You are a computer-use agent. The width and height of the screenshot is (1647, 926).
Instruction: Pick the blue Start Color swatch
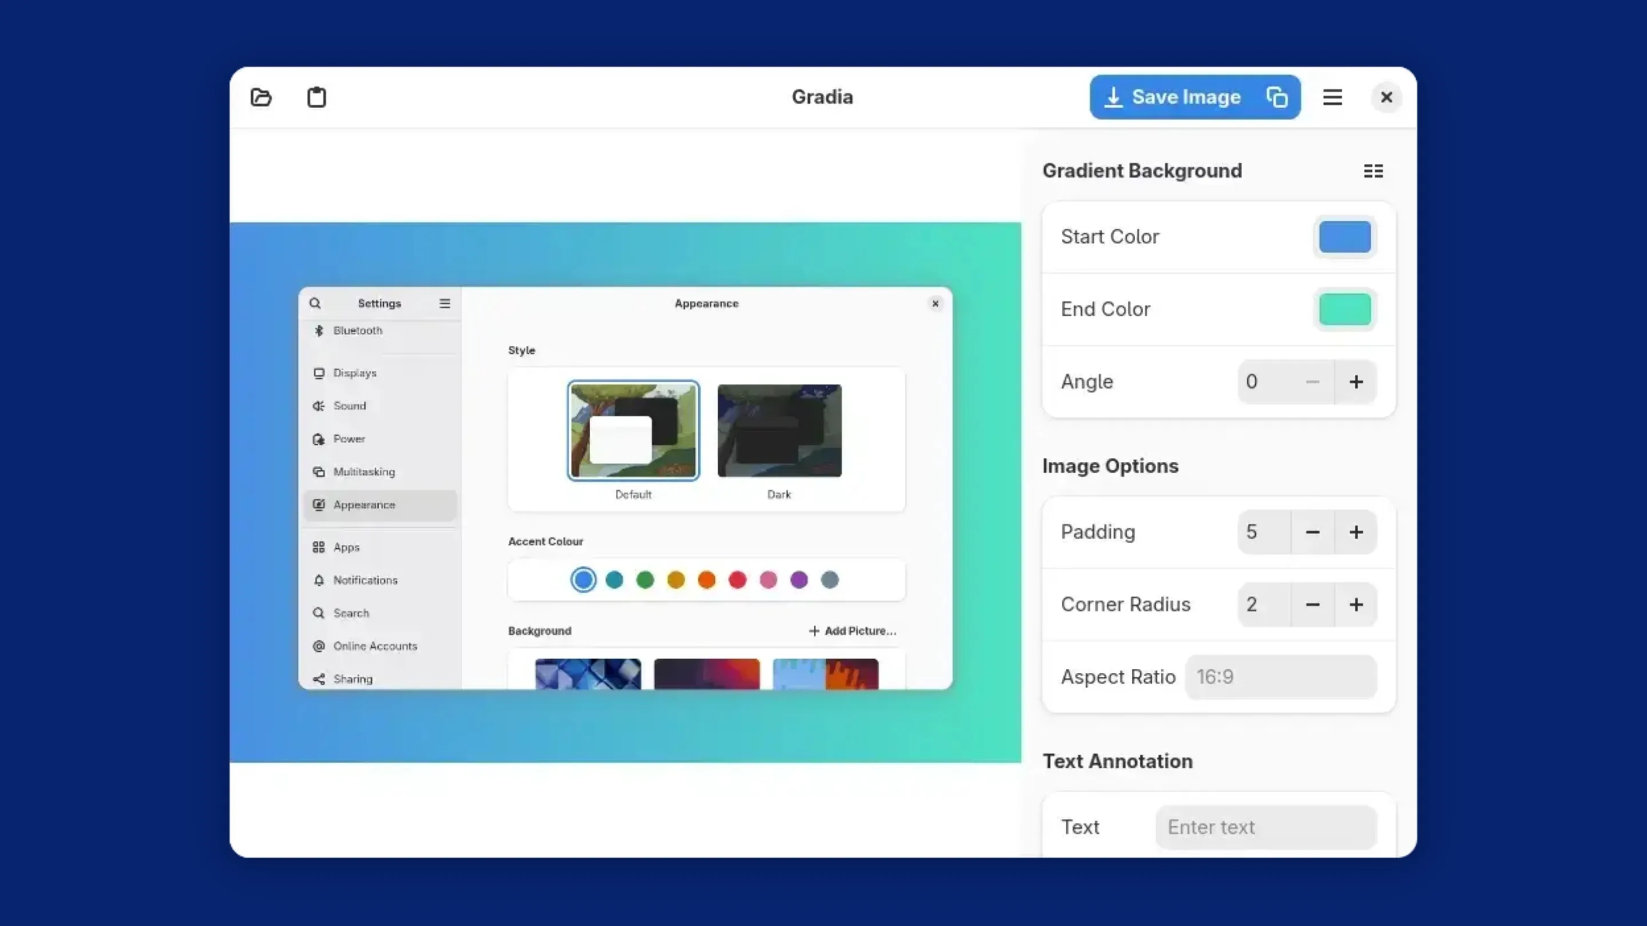tap(1345, 237)
